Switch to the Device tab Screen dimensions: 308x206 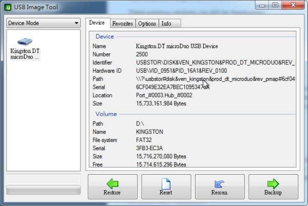tap(97, 23)
